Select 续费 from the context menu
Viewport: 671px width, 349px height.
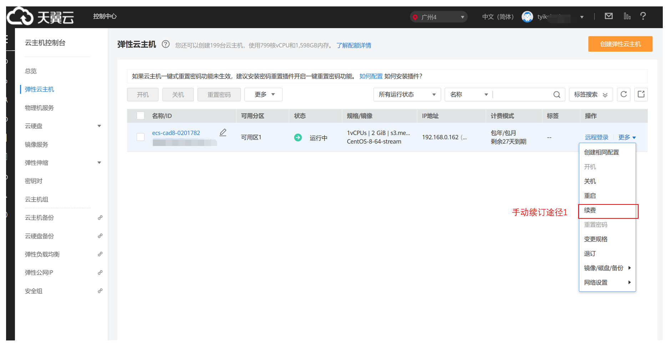(x=590, y=211)
